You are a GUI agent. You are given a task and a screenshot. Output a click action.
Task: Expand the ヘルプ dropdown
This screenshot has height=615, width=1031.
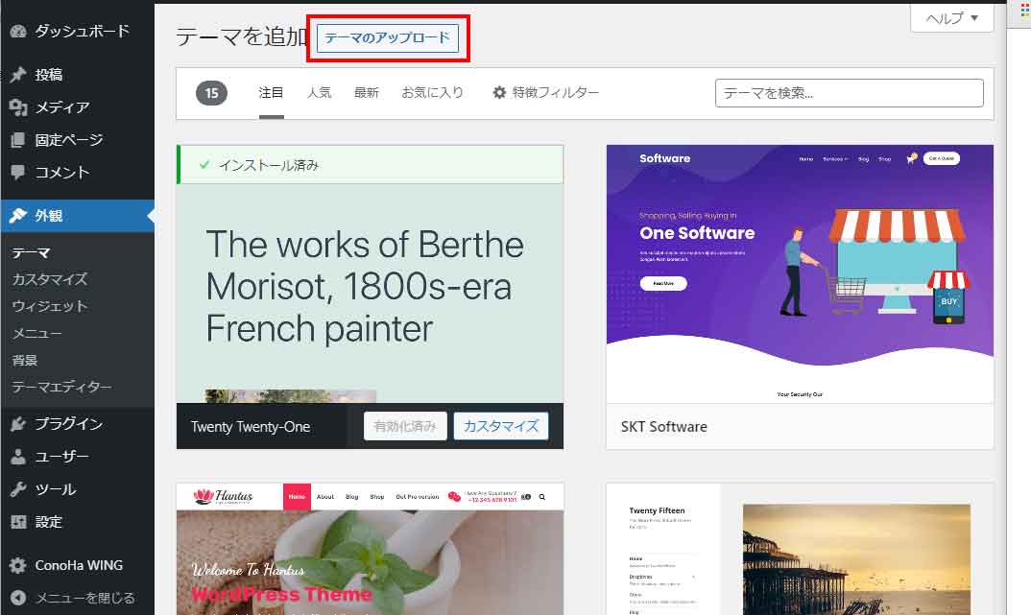951,18
